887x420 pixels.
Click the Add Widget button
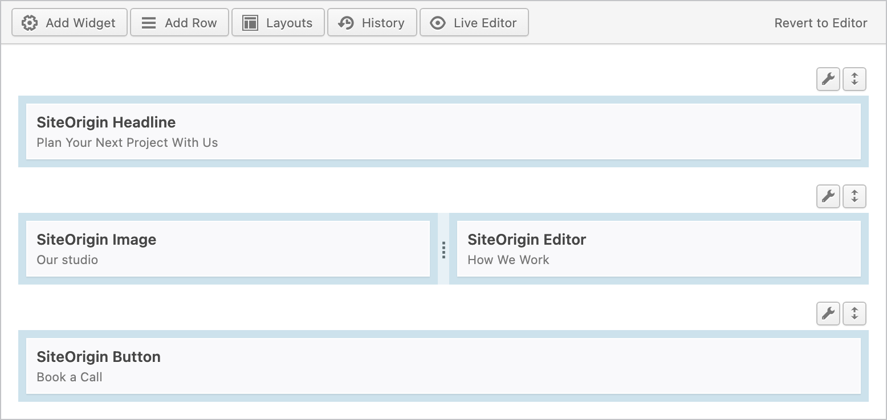[70, 23]
